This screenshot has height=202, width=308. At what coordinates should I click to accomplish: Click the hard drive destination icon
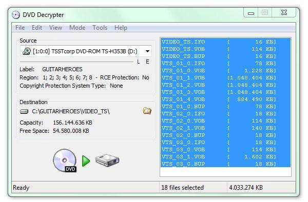(x=107, y=160)
